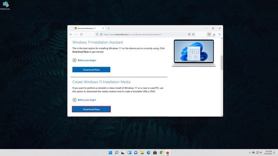Open Task View on the taskbar
The image size is (278, 156).
(x=123, y=153)
